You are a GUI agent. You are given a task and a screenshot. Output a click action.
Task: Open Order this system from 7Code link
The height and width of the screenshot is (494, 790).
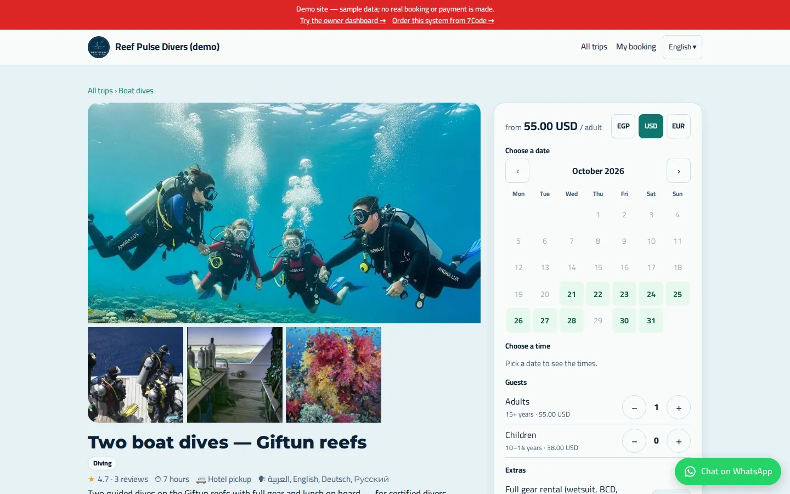[443, 21]
